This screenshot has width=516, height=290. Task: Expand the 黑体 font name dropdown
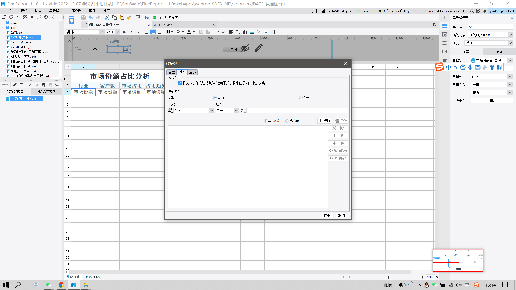click(102, 32)
